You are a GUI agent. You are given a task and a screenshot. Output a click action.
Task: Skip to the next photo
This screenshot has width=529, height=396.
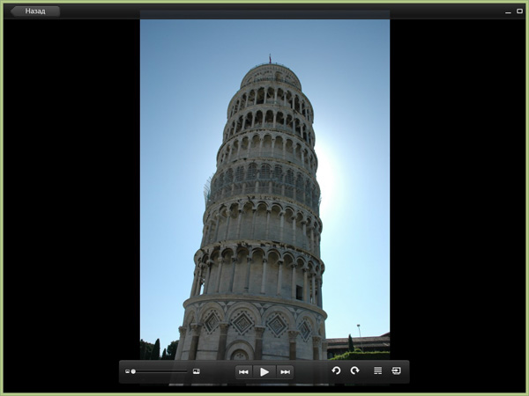285,372
